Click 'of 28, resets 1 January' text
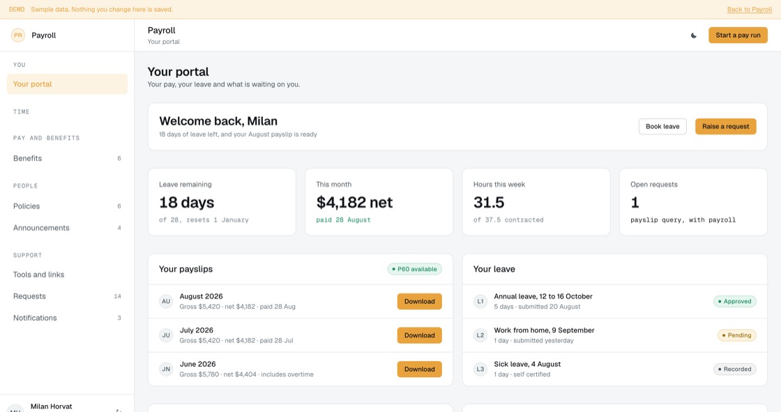 204,220
